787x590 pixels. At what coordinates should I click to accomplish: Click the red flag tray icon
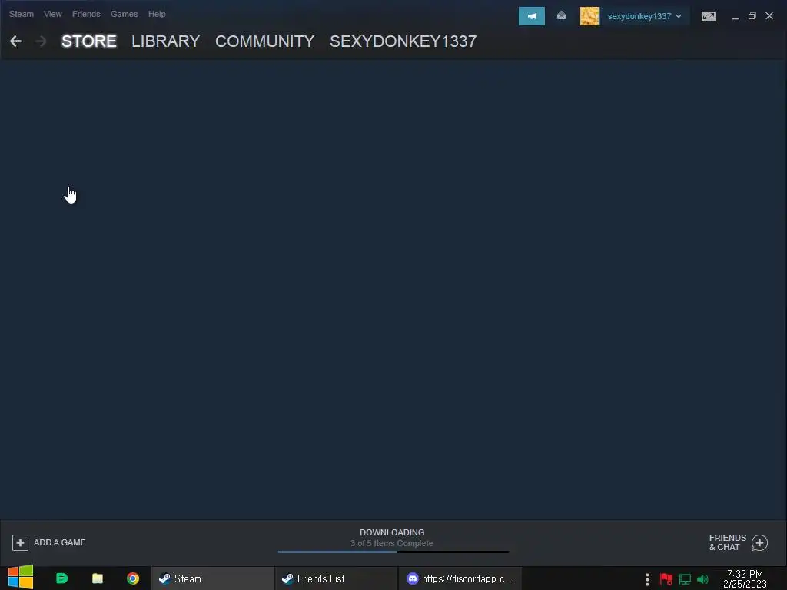click(666, 579)
